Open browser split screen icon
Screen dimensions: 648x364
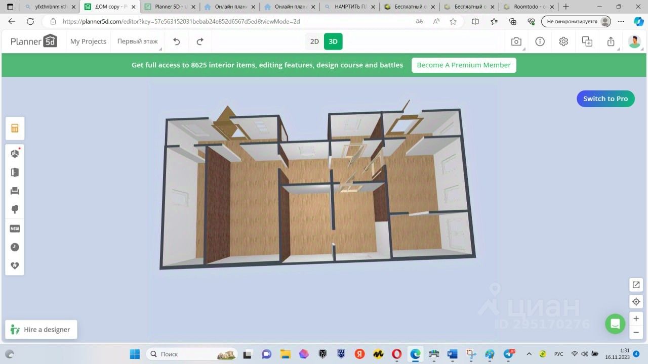point(475,22)
